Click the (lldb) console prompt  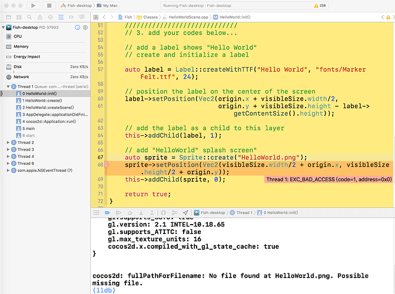104,290
